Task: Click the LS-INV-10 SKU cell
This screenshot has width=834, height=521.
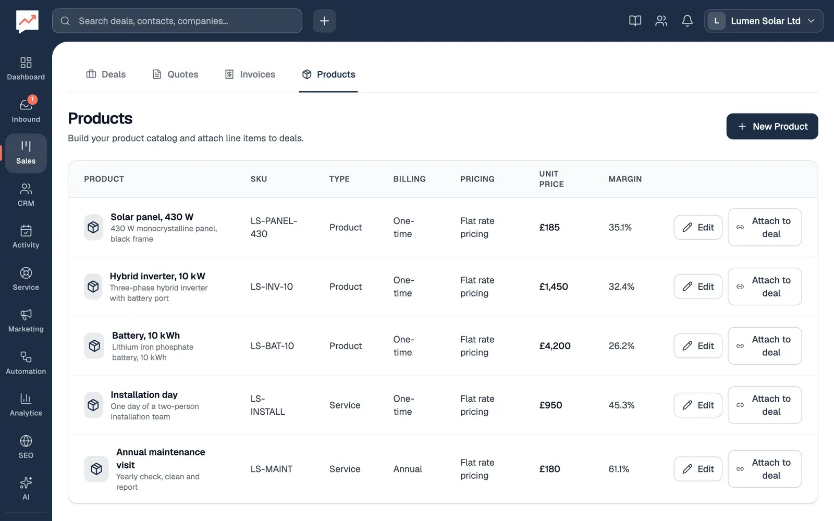Action: 272,287
